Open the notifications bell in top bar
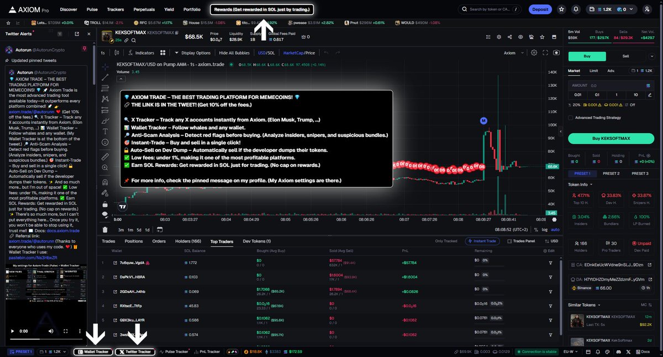Viewport: 663px width, 357px height. pyautogui.click(x=576, y=9)
